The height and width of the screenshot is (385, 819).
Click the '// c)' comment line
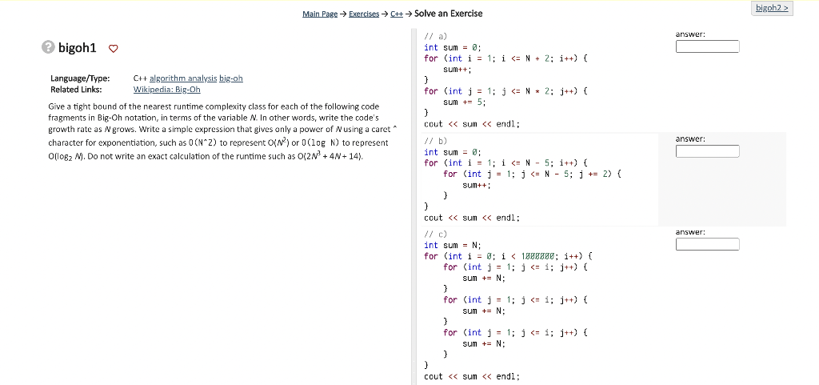point(436,234)
